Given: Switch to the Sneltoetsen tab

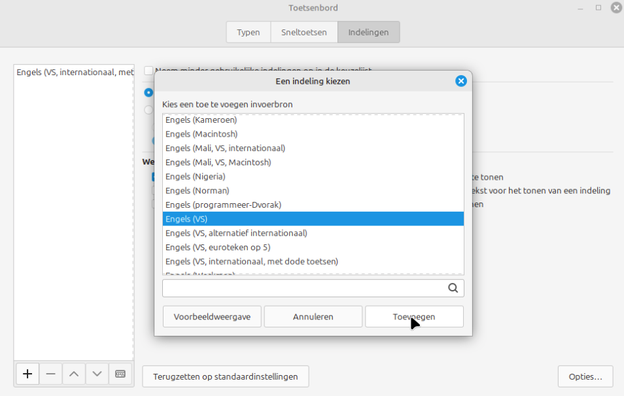Looking at the screenshot, I should pos(304,32).
